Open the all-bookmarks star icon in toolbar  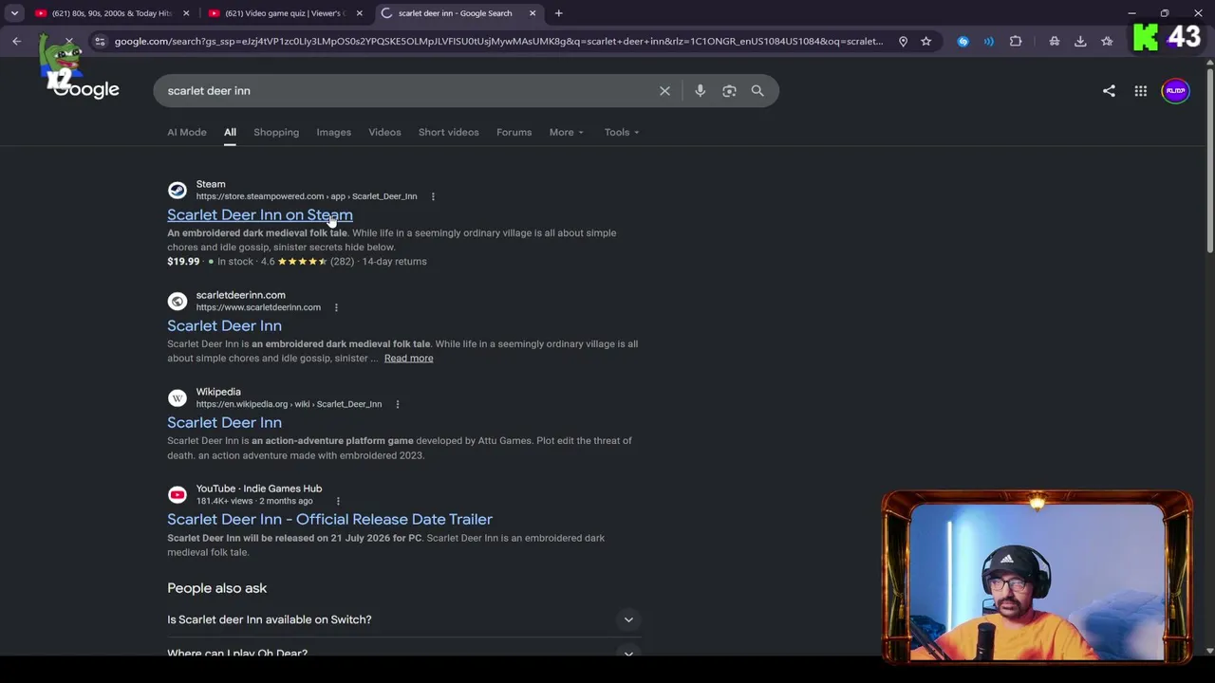point(1107,41)
